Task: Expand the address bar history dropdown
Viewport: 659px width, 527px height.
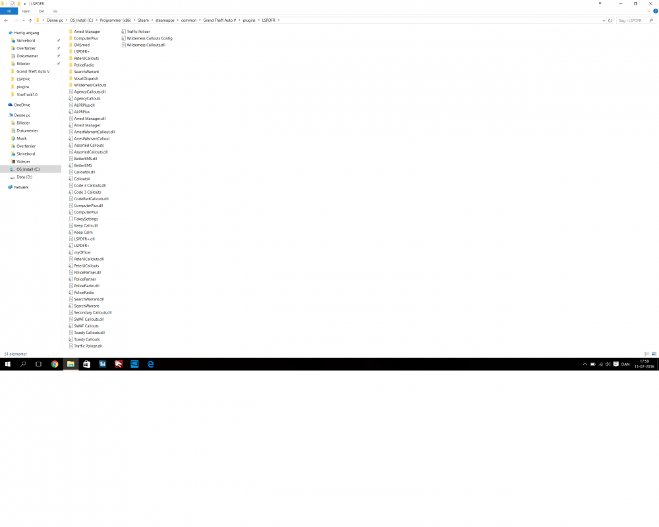Action: tap(604, 20)
